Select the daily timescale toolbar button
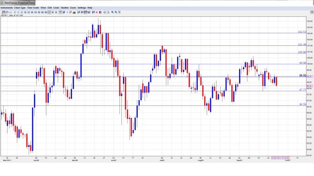Image resolution: width=314 pixels, height=176 pixels. click(x=49, y=12)
